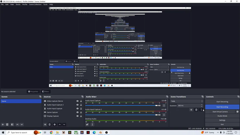Remove selected source with trash icon
240x135 pixels.
(x=49, y=124)
